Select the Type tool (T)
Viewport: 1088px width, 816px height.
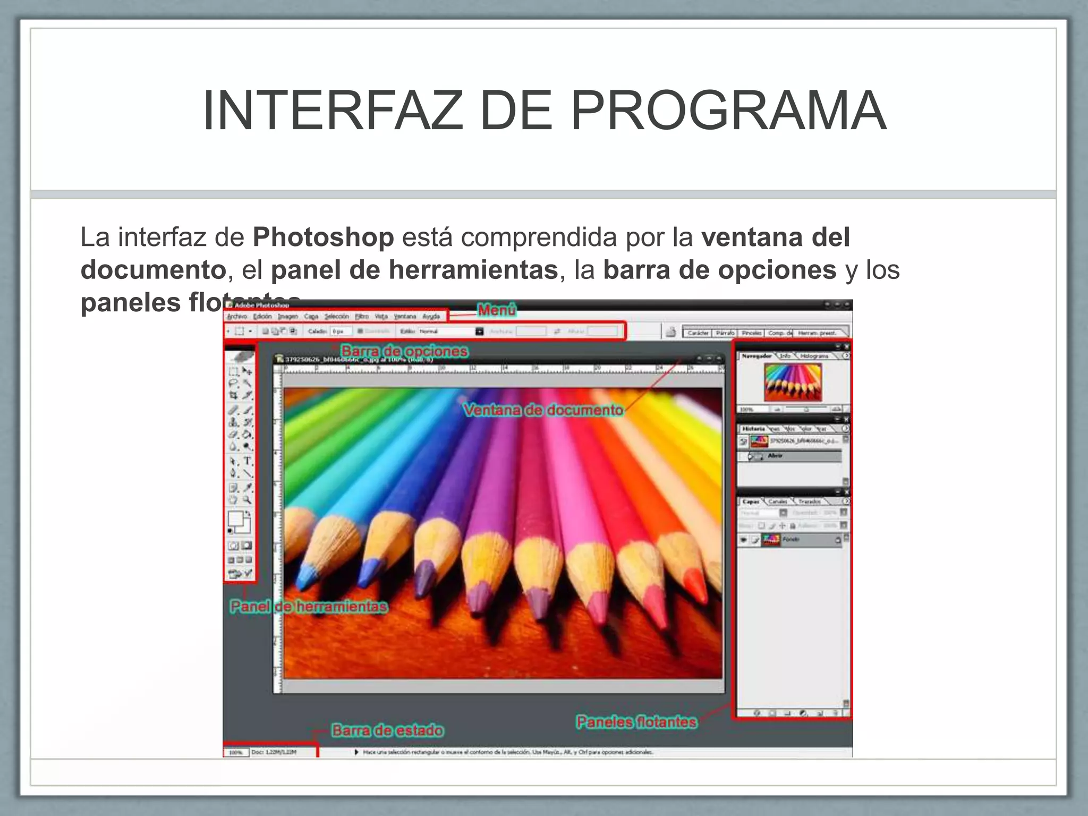click(x=248, y=461)
